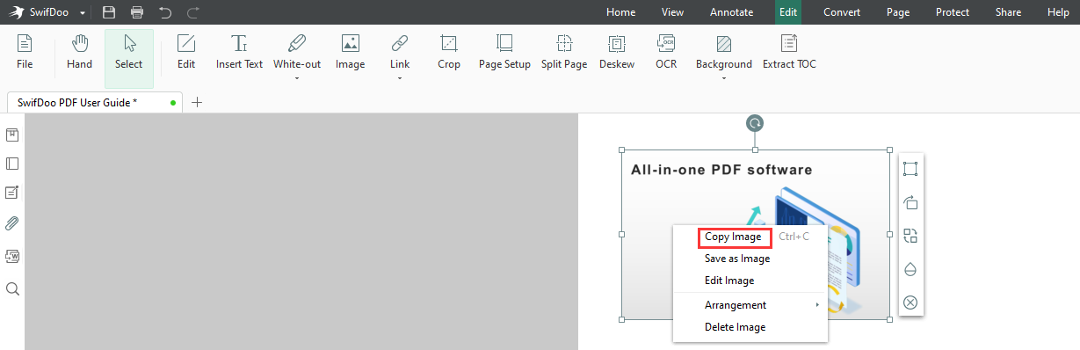Choose the Deskew tool
The height and width of the screenshot is (350, 1080).
coord(617,53)
